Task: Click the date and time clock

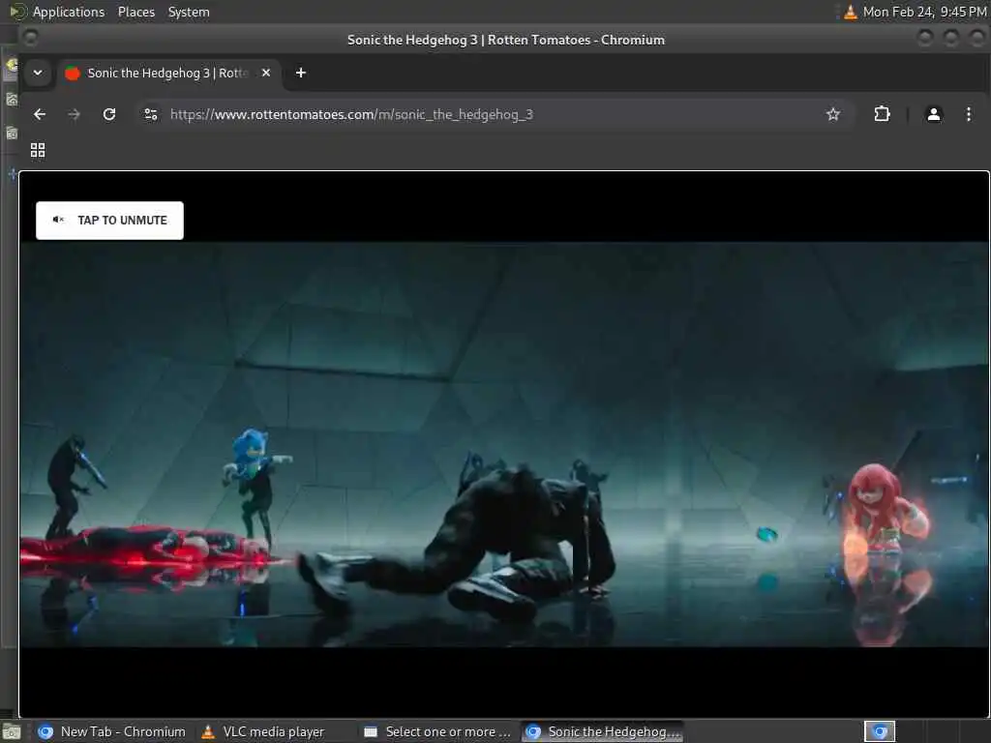Action: pyautogui.click(x=924, y=12)
